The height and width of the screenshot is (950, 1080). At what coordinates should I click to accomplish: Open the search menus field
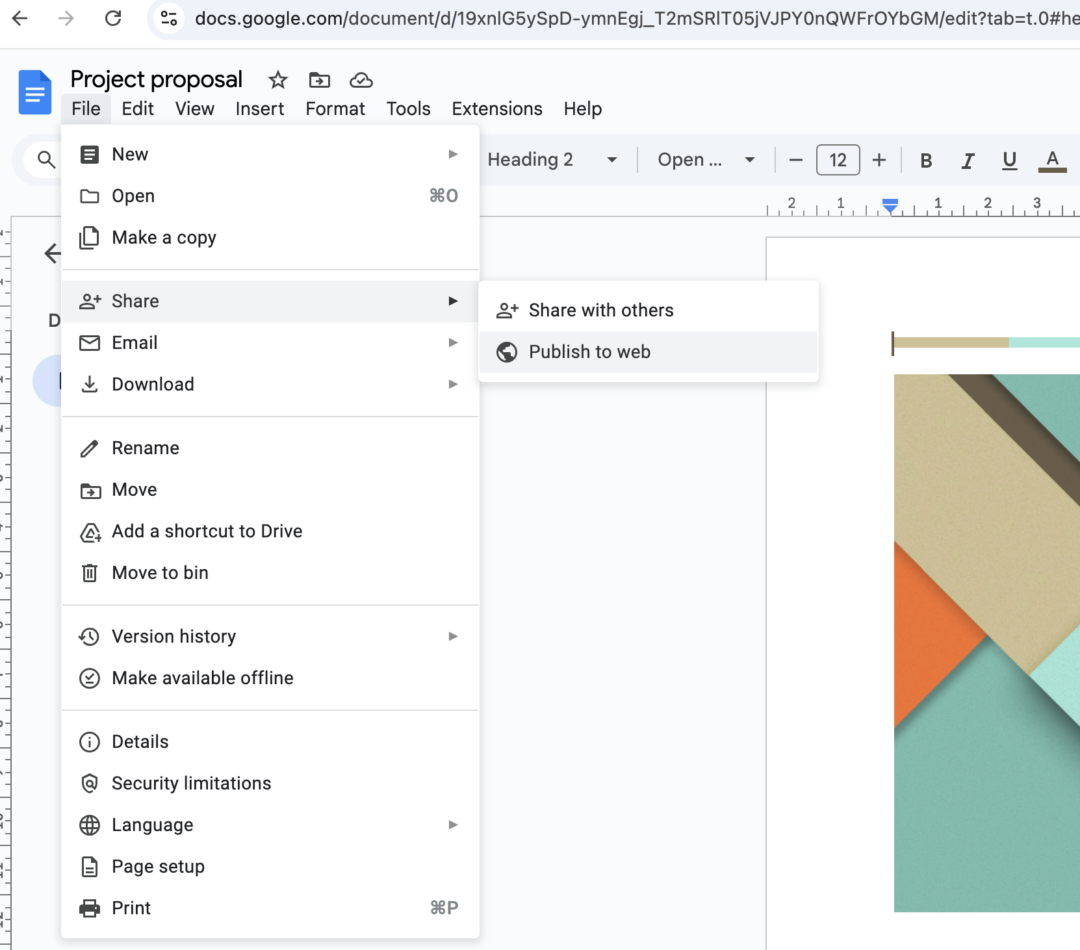(x=44, y=159)
